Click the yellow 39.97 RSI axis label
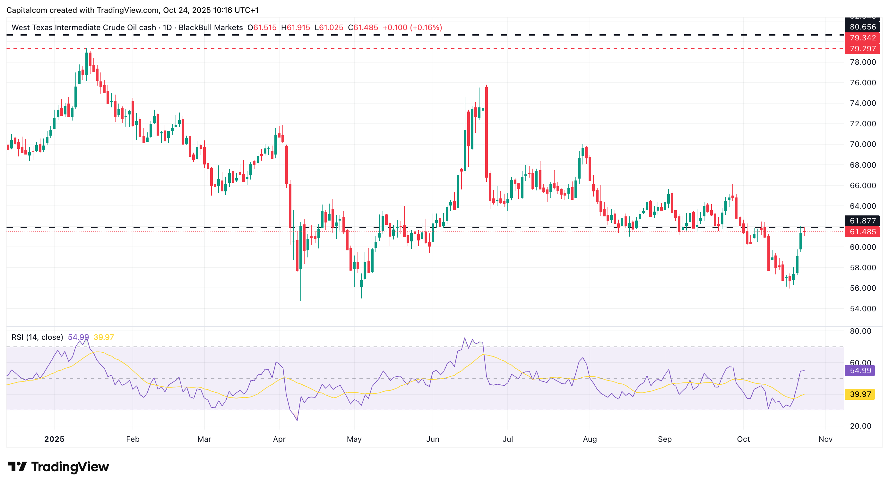This screenshot has width=889, height=486. pos(860,394)
